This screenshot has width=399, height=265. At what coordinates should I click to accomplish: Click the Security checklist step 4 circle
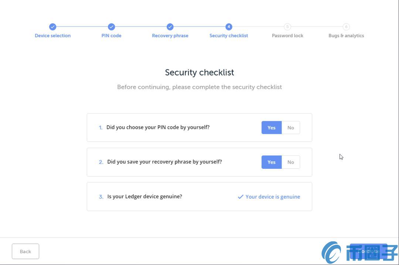[x=229, y=27]
